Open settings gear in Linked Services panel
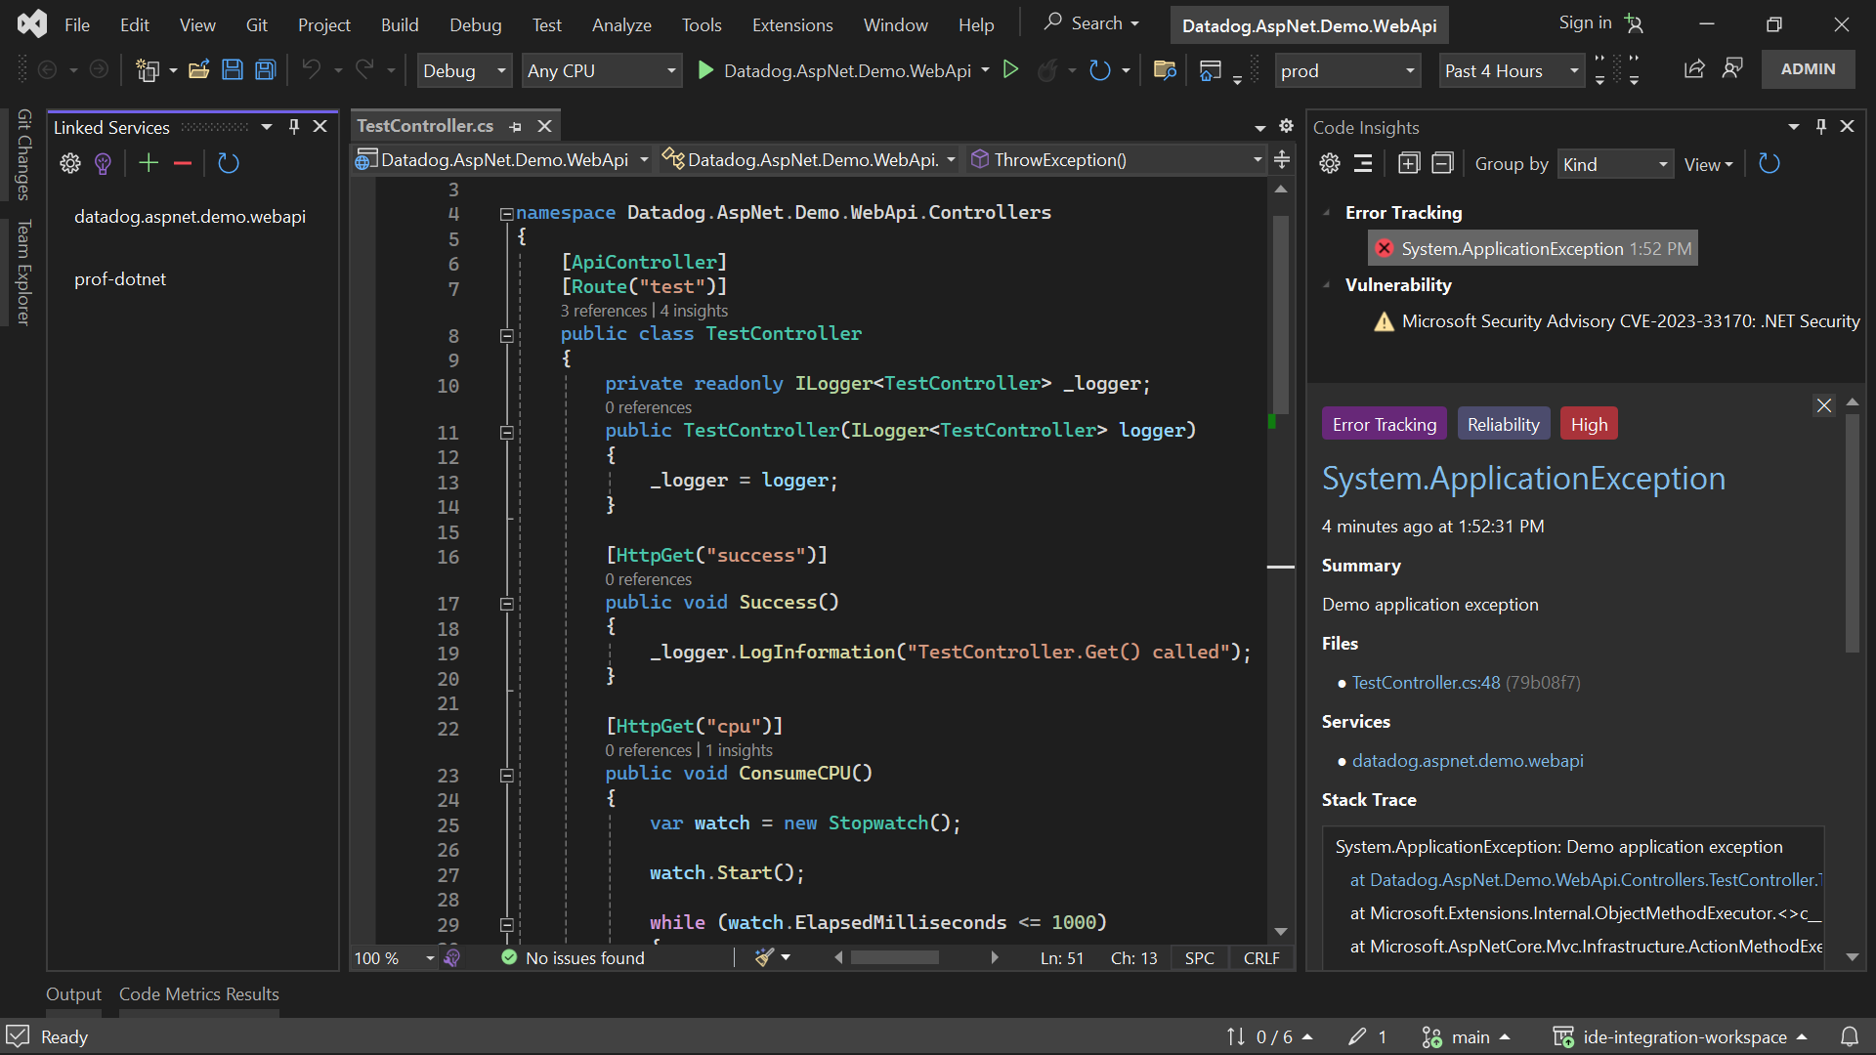Screen dimensions: 1876x1055 [70, 163]
